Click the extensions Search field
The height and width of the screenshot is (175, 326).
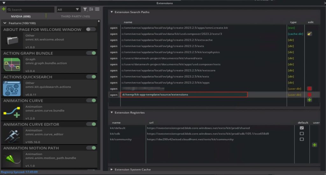(x=30, y=10)
